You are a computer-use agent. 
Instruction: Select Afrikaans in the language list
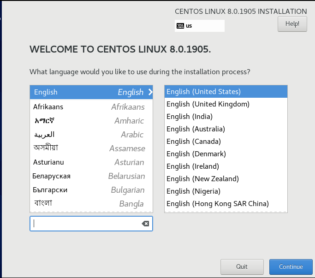coord(91,107)
